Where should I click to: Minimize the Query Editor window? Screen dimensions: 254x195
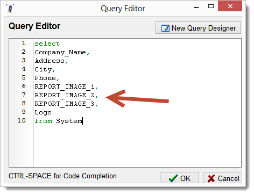point(196,8)
